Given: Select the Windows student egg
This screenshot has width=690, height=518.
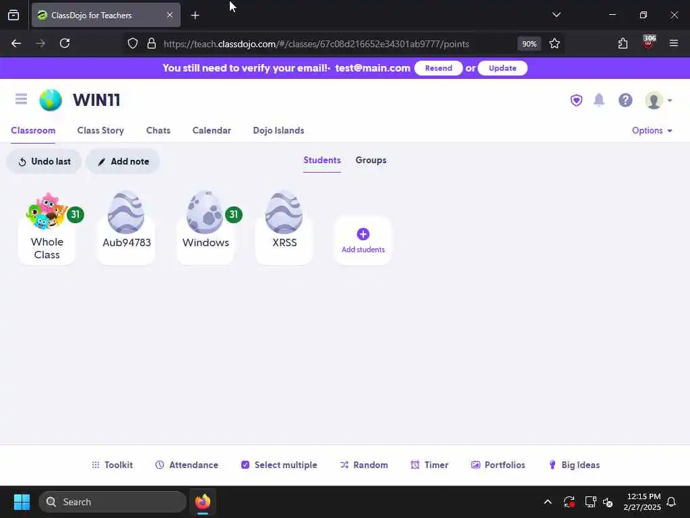Looking at the screenshot, I should (x=205, y=227).
